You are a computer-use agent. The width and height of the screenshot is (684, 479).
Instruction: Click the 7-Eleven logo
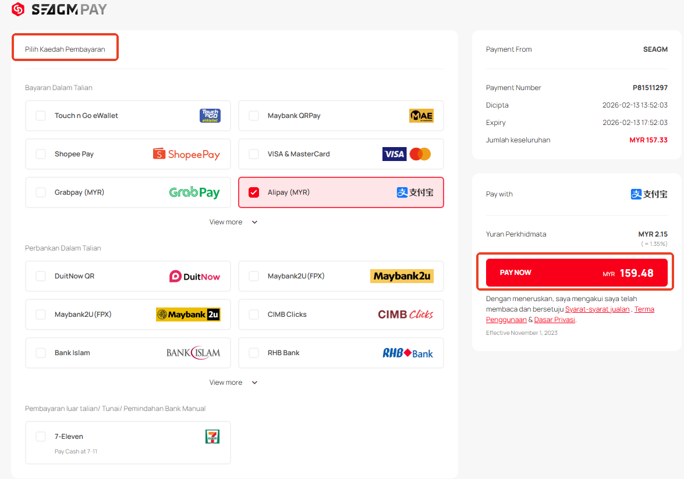(212, 437)
